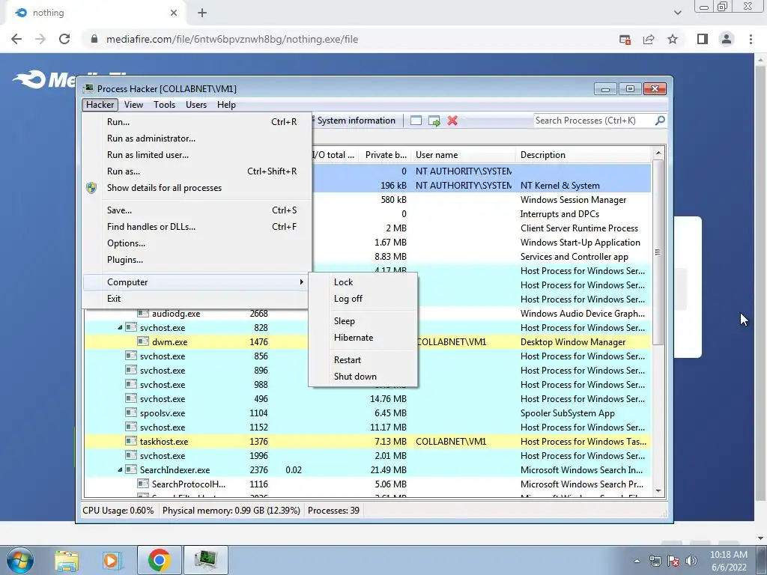Click the red X terminate window icon
Viewport: 767px width, 575px height.
click(452, 121)
